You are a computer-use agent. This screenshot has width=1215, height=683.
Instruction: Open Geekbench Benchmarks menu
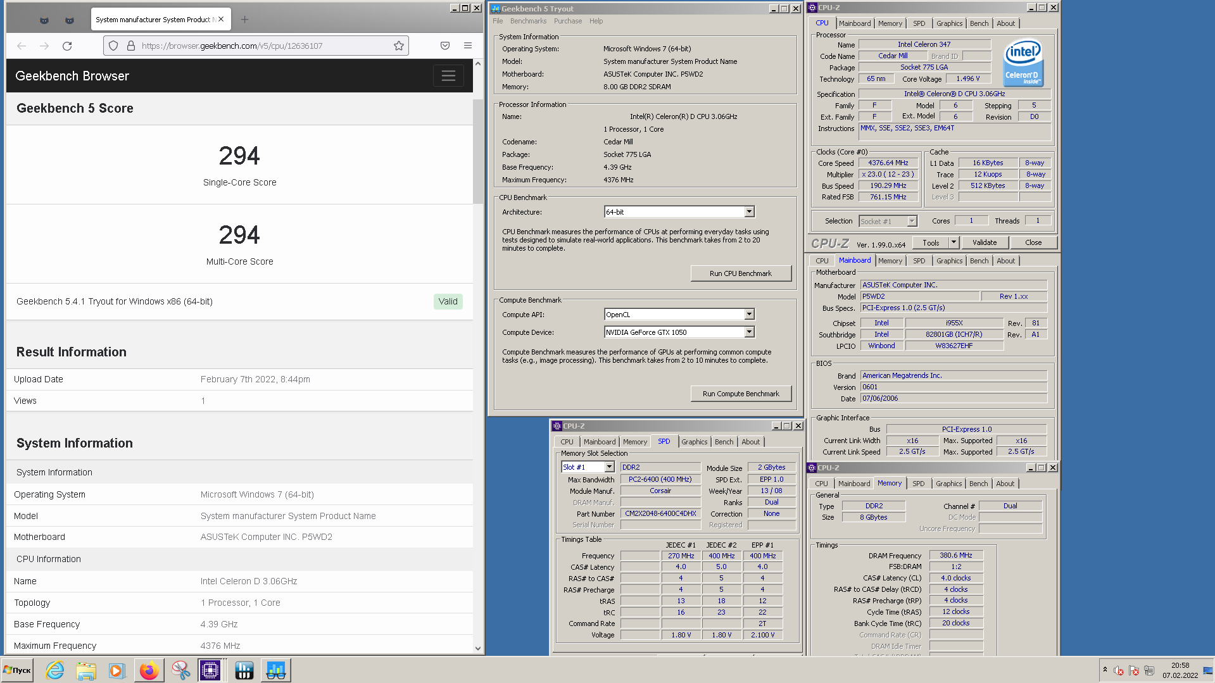(x=528, y=21)
